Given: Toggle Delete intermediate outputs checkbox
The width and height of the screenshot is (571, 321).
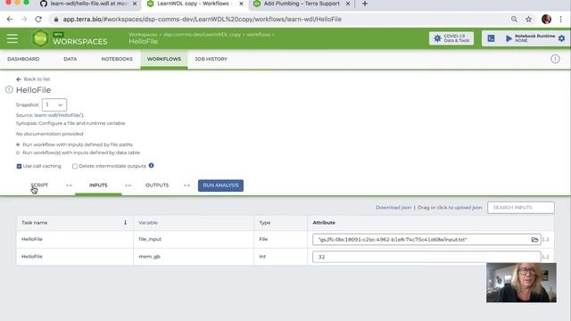Looking at the screenshot, I should point(75,166).
